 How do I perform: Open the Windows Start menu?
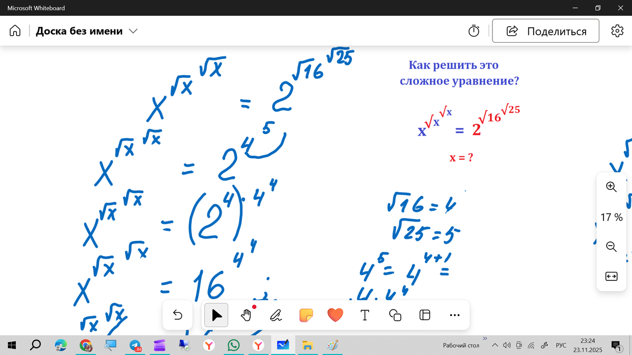tap(12, 345)
